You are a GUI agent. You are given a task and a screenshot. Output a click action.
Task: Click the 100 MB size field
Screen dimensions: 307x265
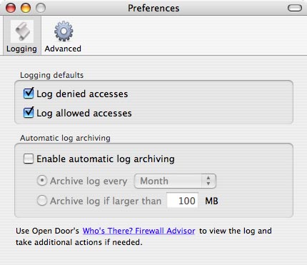183,201
